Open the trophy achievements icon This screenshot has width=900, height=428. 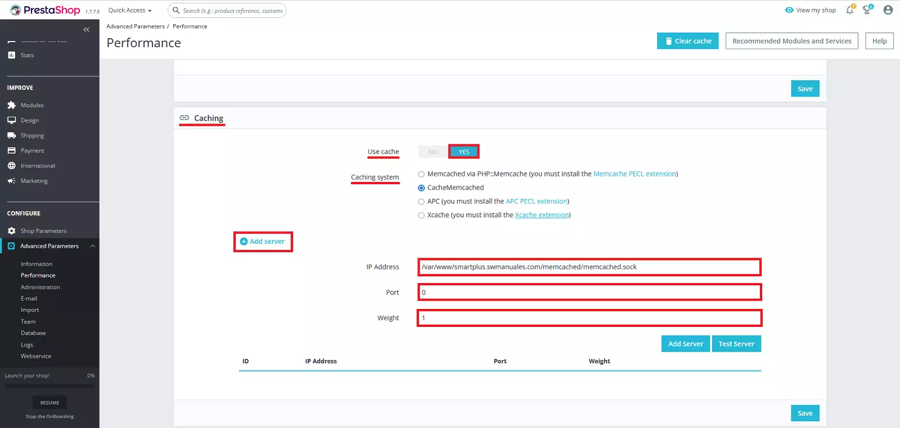coord(867,10)
